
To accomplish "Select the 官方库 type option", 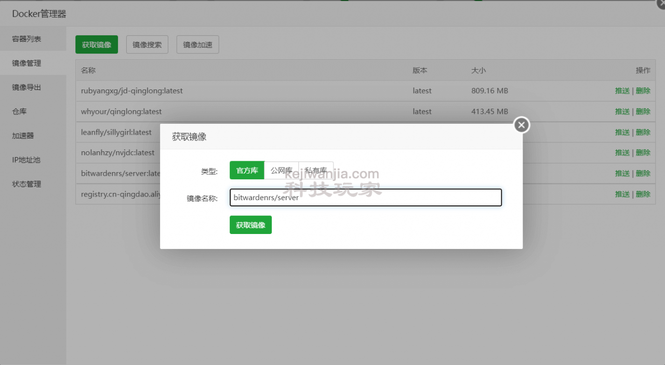I will point(247,171).
